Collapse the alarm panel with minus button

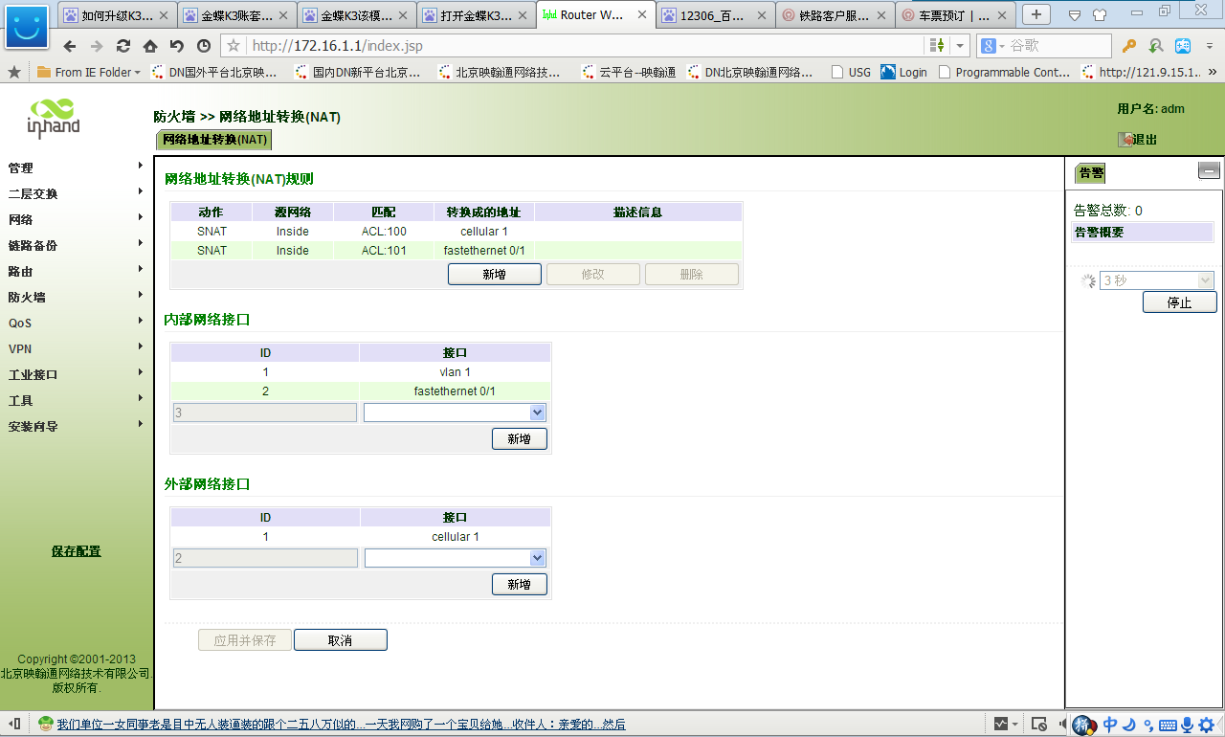(1209, 171)
